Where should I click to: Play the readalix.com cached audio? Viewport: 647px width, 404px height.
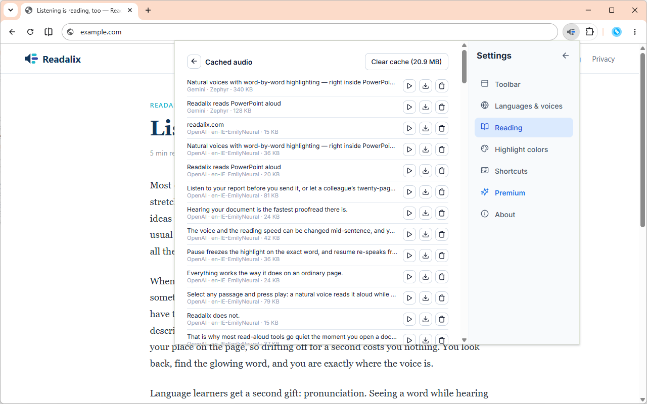[x=409, y=128]
